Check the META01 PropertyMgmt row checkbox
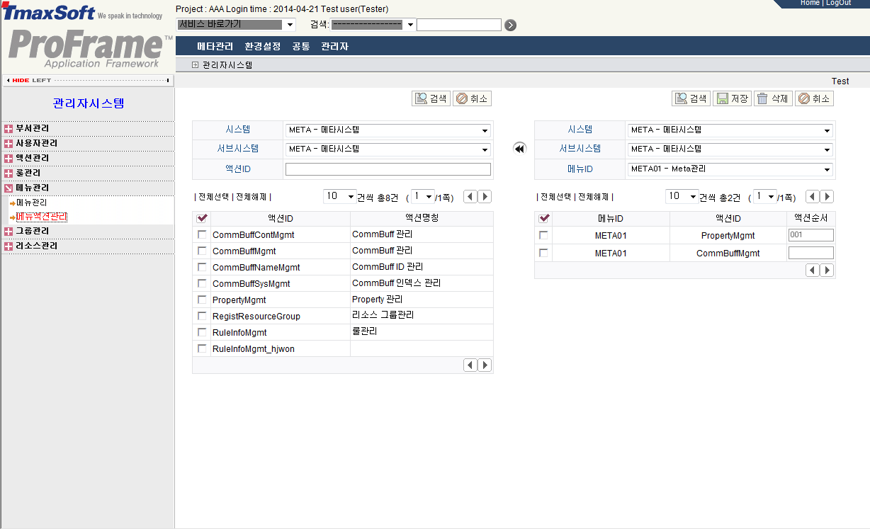Viewport: 870px width, 529px height. click(x=543, y=234)
